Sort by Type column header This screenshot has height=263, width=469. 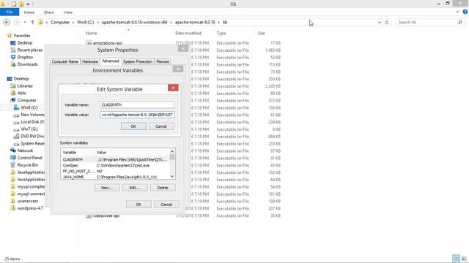pyautogui.click(x=221, y=33)
